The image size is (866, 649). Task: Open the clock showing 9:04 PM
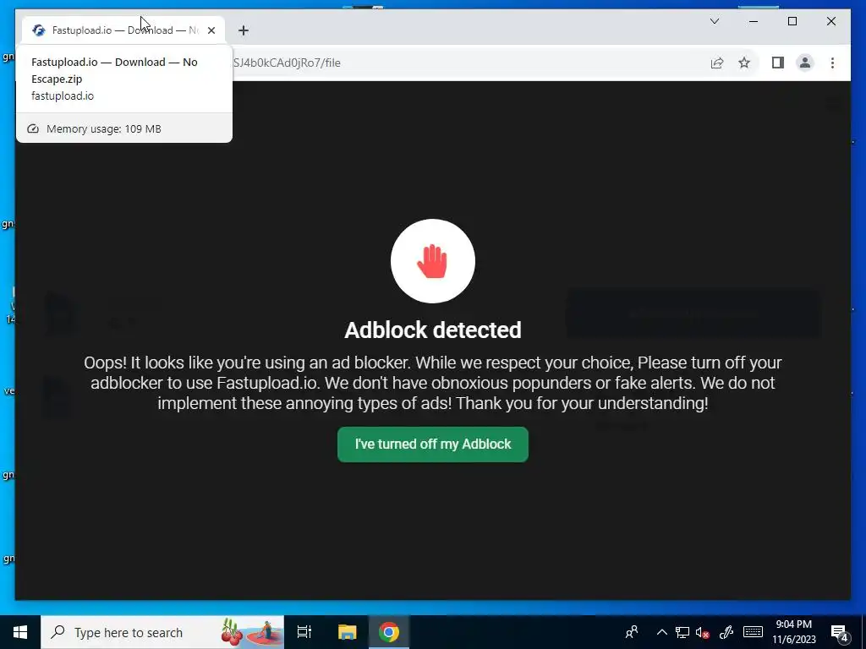tap(793, 632)
